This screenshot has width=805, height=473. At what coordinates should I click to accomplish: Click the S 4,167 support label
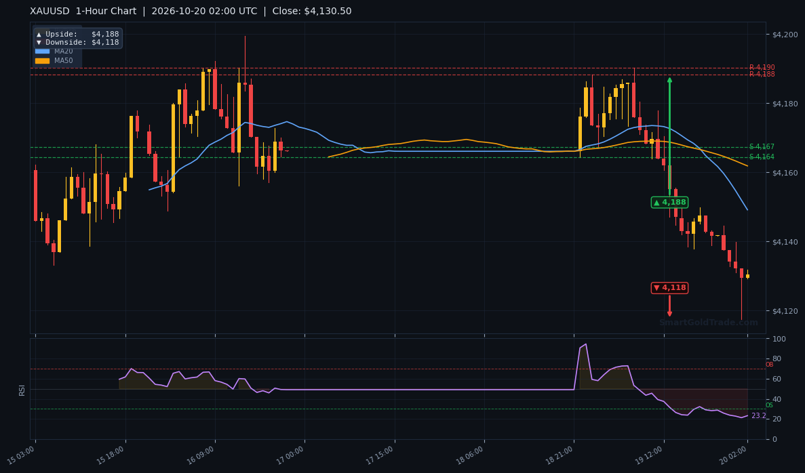[762, 147]
